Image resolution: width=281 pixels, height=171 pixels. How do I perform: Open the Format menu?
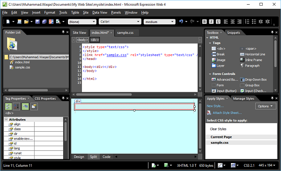pos(50,13)
